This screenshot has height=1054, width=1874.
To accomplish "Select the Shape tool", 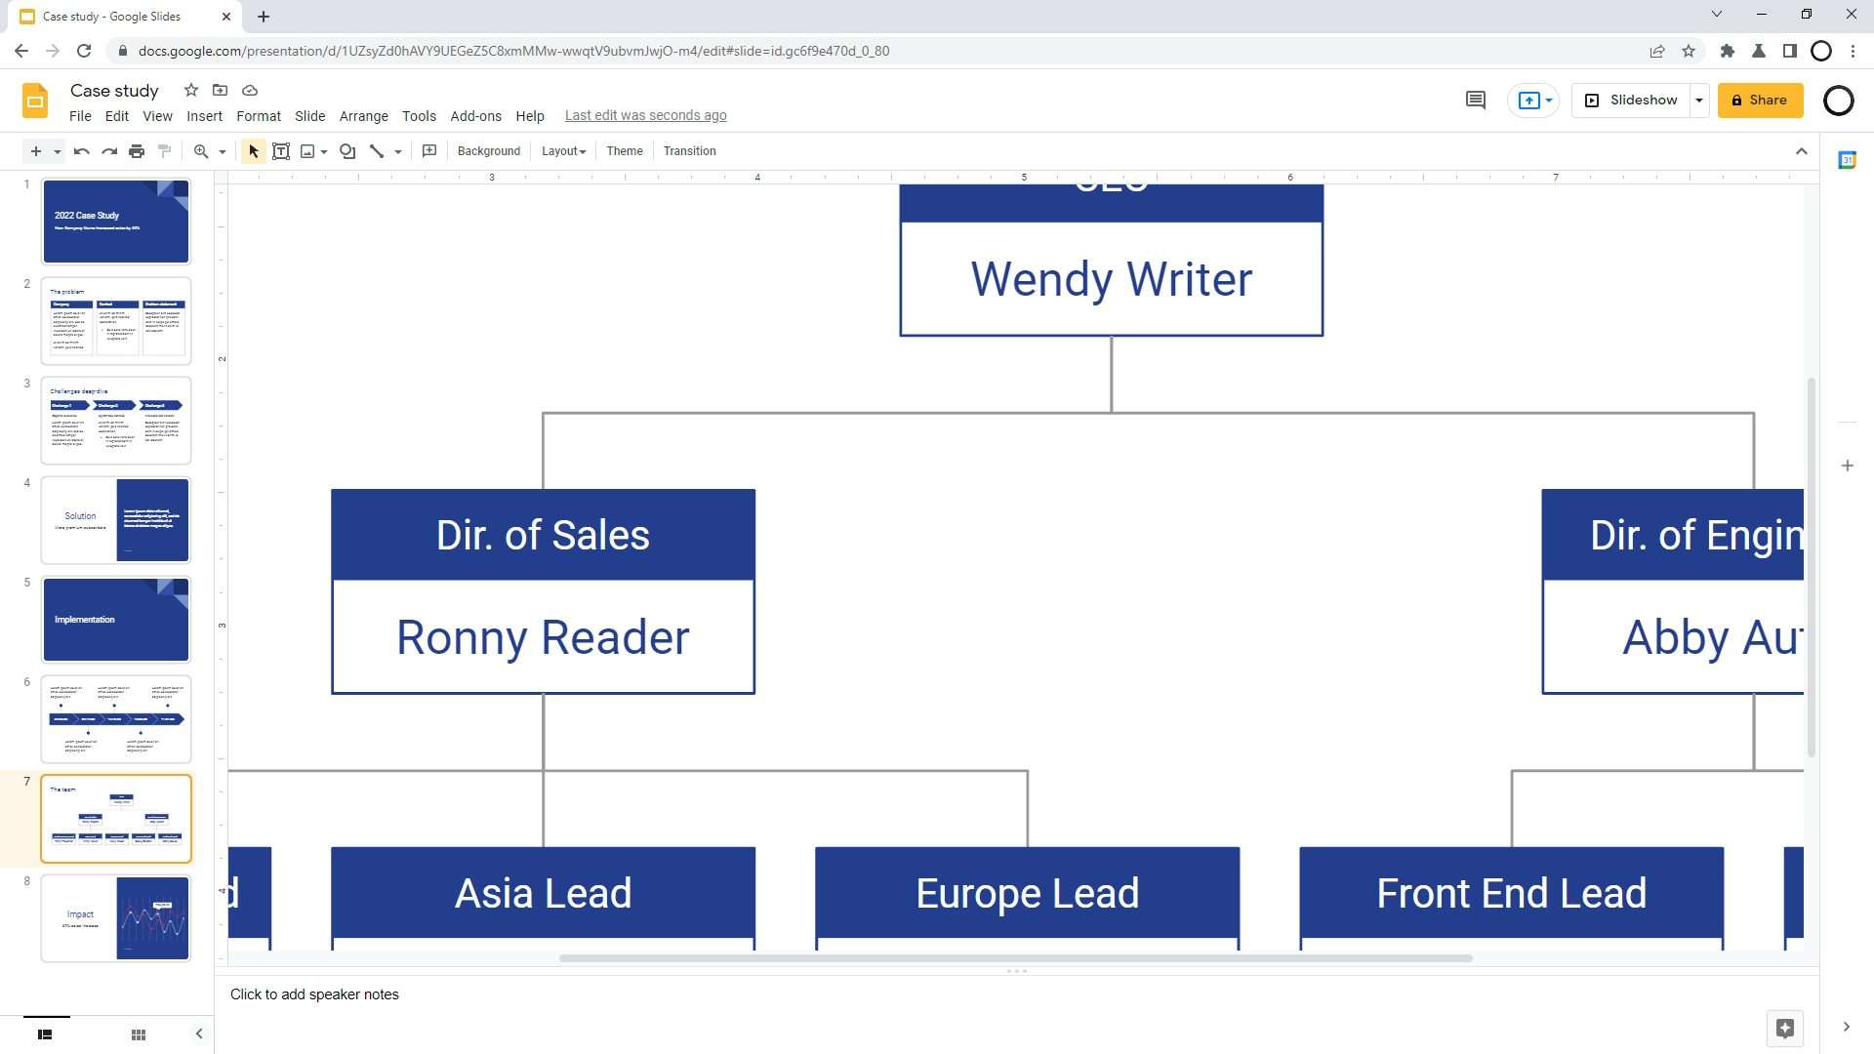I will 347,151.
